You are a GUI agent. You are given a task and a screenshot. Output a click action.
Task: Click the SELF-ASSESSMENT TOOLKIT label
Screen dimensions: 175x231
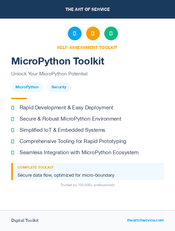(87, 48)
